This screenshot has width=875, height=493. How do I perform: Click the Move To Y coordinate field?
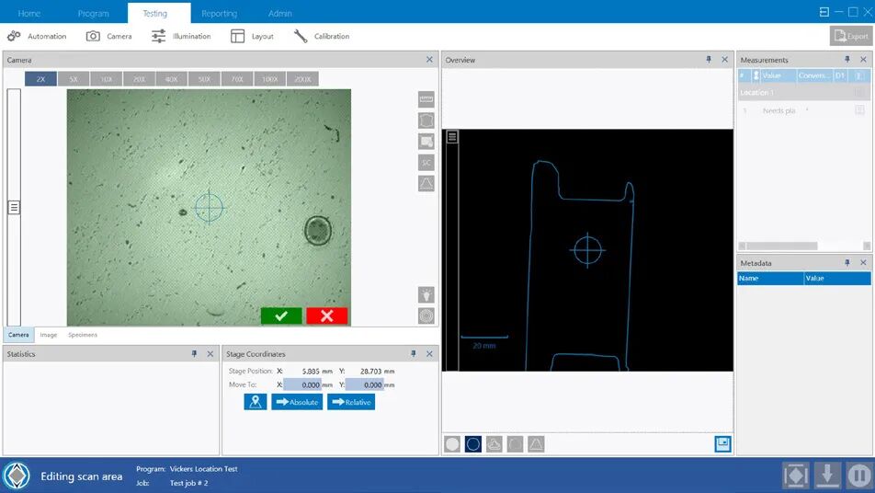(x=364, y=384)
